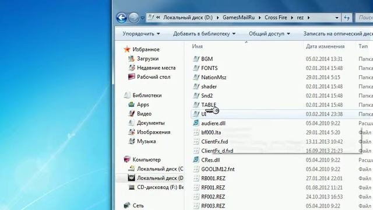Viewport: 373px width, 210px height.
Task: Select the ClientFx_d.fxd file icon
Action: point(196,150)
